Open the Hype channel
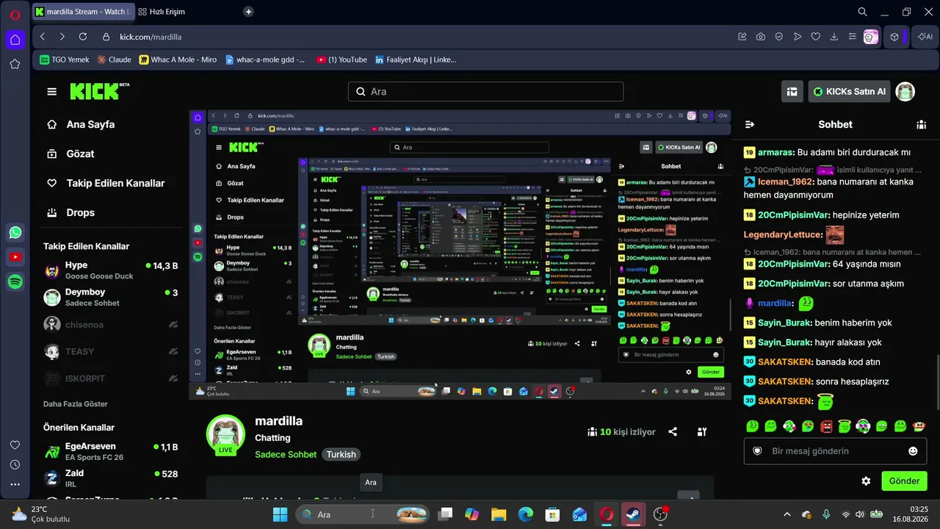 tap(111, 270)
